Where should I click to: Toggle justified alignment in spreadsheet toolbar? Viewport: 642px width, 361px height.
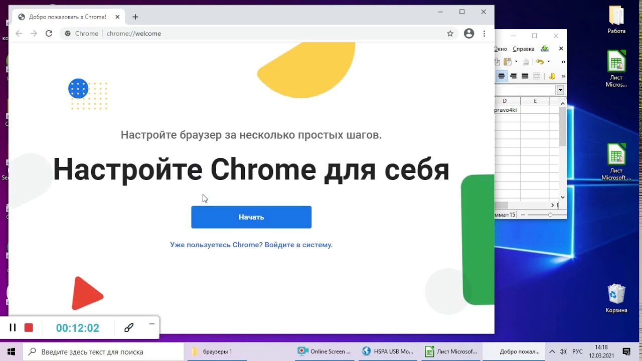[x=525, y=76]
